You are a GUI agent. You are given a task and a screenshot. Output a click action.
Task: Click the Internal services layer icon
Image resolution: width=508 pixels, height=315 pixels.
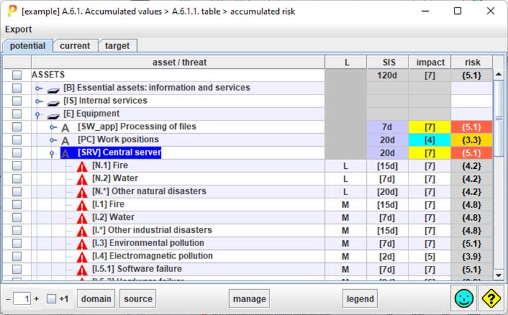click(x=53, y=102)
